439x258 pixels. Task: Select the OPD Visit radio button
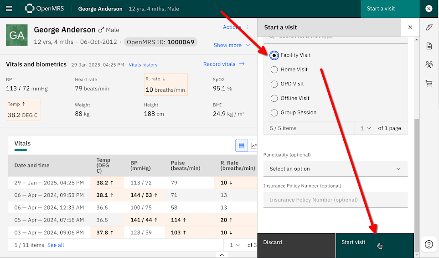pos(274,84)
